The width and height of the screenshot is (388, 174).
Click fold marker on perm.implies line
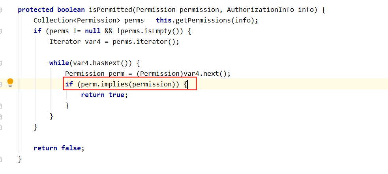(1, 84)
